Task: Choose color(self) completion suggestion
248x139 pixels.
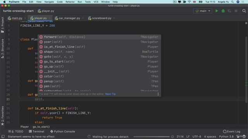Action: pyautogui.click(x=99, y=76)
